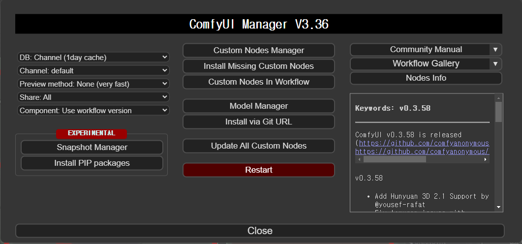The image size is (522, 244).
Task: Open the Community Manual
Action: (420, 50)
